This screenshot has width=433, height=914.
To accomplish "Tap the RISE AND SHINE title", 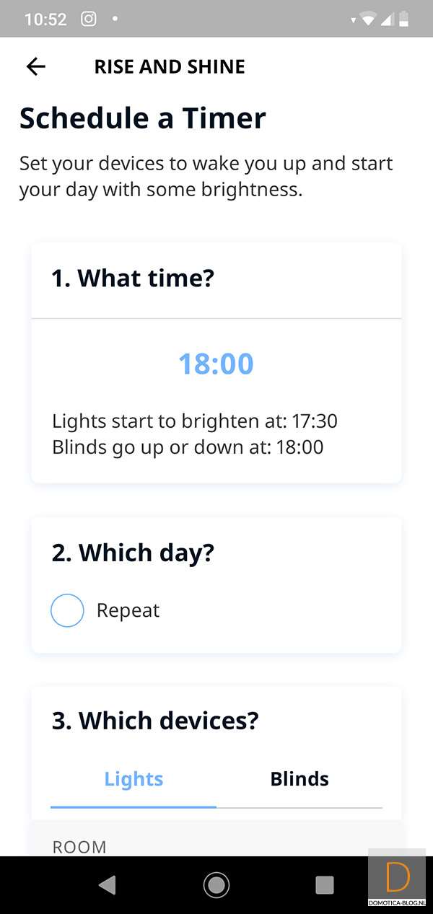I will tap(170, 66).
